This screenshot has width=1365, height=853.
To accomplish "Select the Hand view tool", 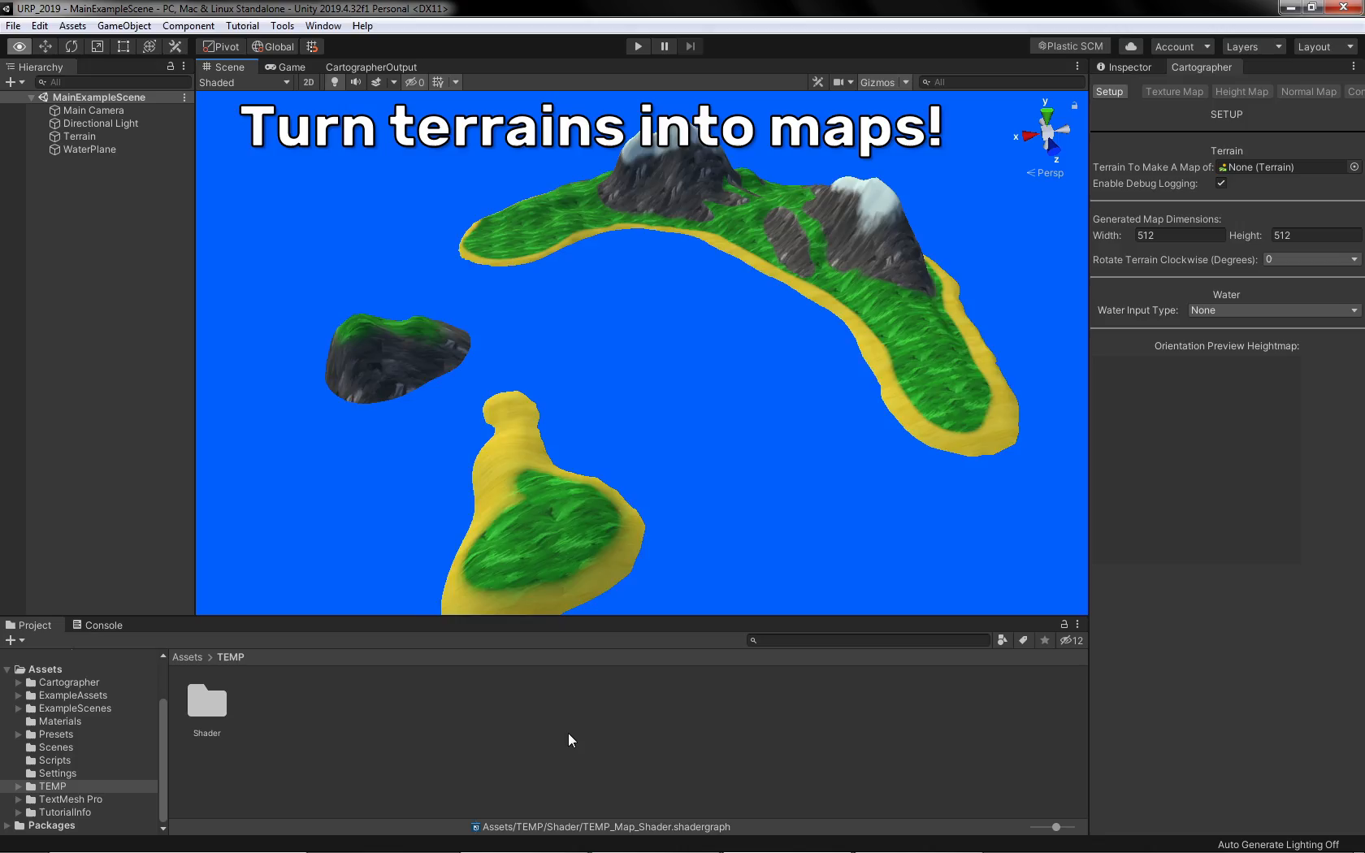I will 19,46.
